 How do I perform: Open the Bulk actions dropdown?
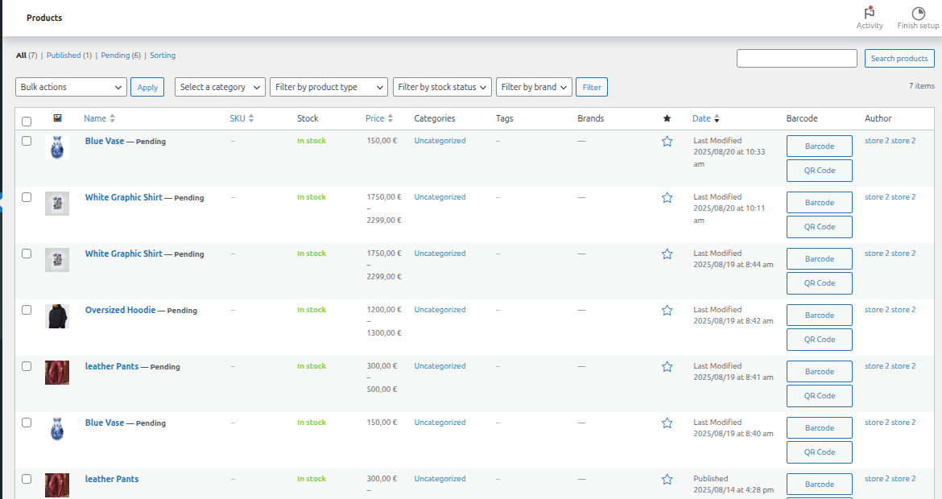[70, 86]
